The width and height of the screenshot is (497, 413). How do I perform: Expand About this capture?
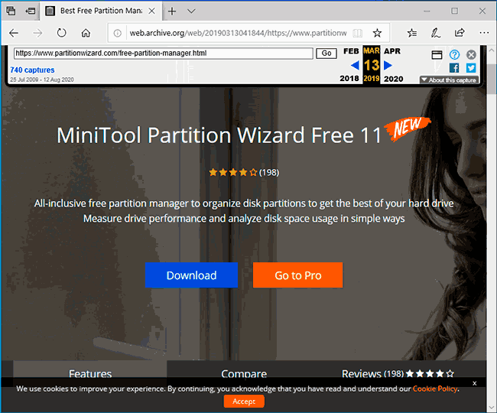pyautogui.click(x=449, y=80)
